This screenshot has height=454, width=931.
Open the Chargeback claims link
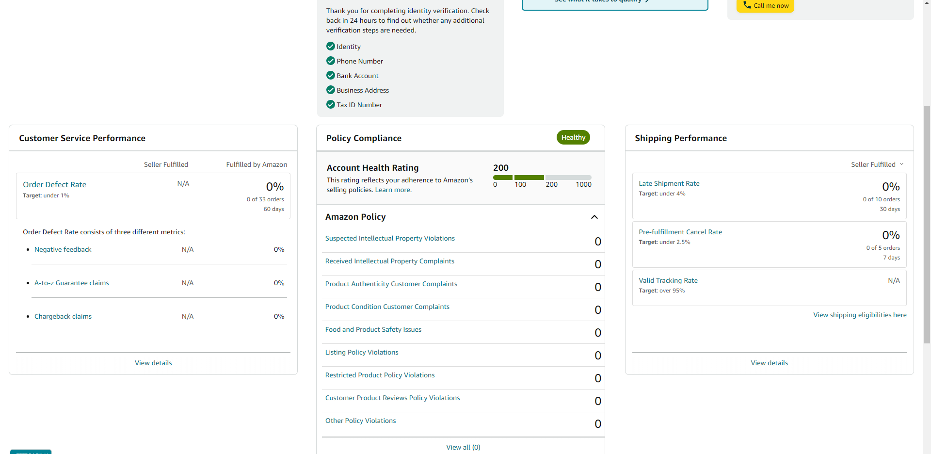click(x=63, y=316)
